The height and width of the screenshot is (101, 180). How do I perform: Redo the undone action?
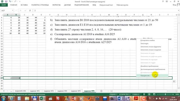(15, 1)
